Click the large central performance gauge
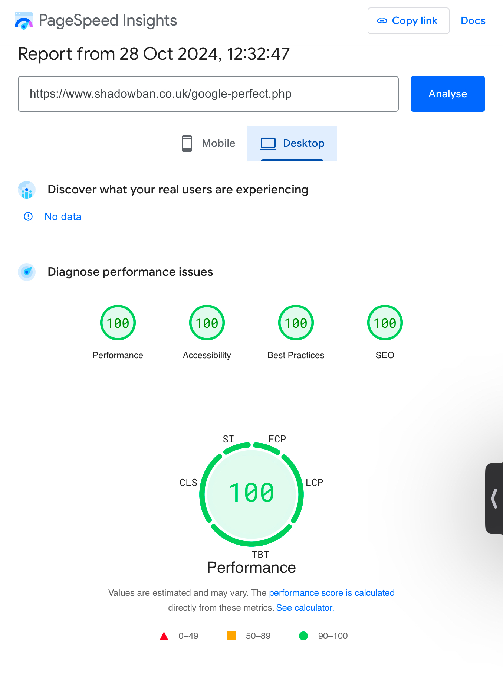 coord(251,493)
